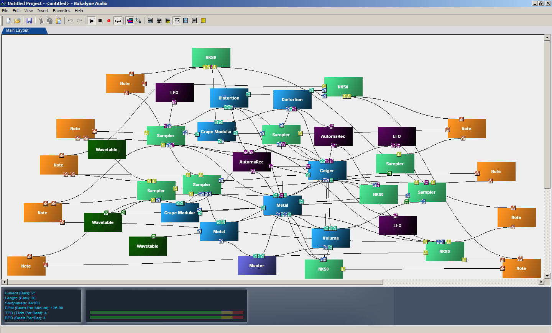
Task: Click the 'TPB (Ticks Per Beat): 4' readout
Action: click(26, 313)
